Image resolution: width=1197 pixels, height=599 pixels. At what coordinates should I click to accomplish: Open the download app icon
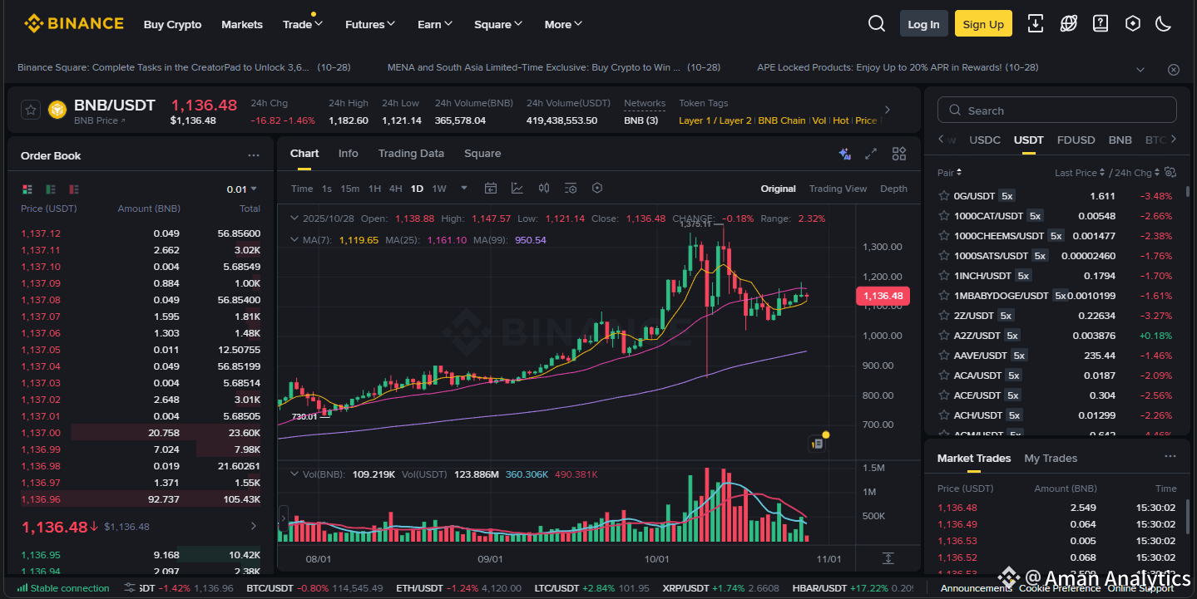1036,23
